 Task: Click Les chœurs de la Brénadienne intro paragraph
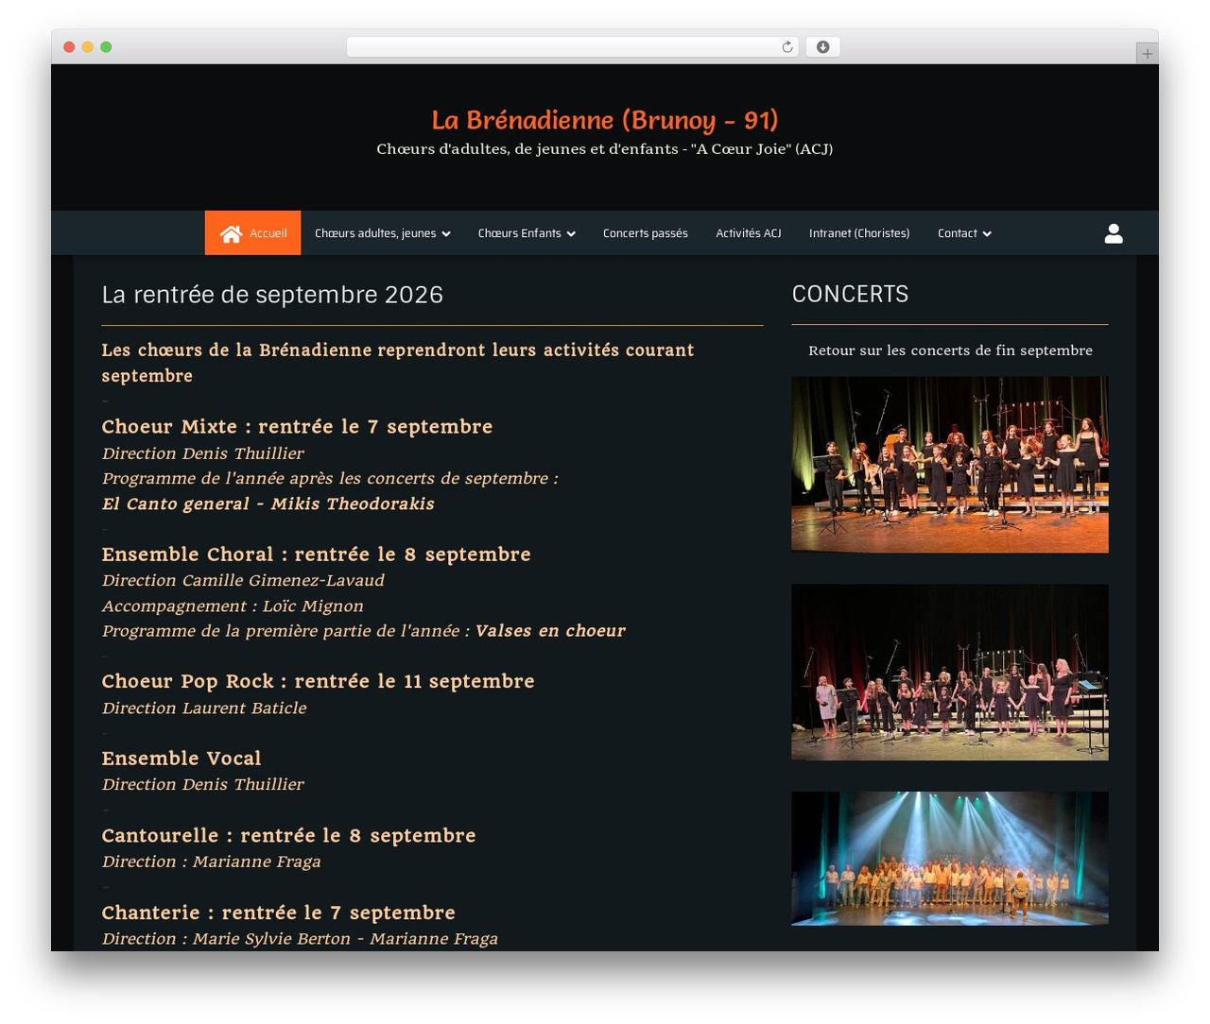pyautogui.click(x=398, y=363)
